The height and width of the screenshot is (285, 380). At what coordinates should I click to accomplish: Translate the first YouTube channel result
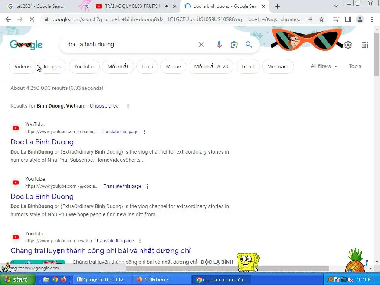(119, 132)
